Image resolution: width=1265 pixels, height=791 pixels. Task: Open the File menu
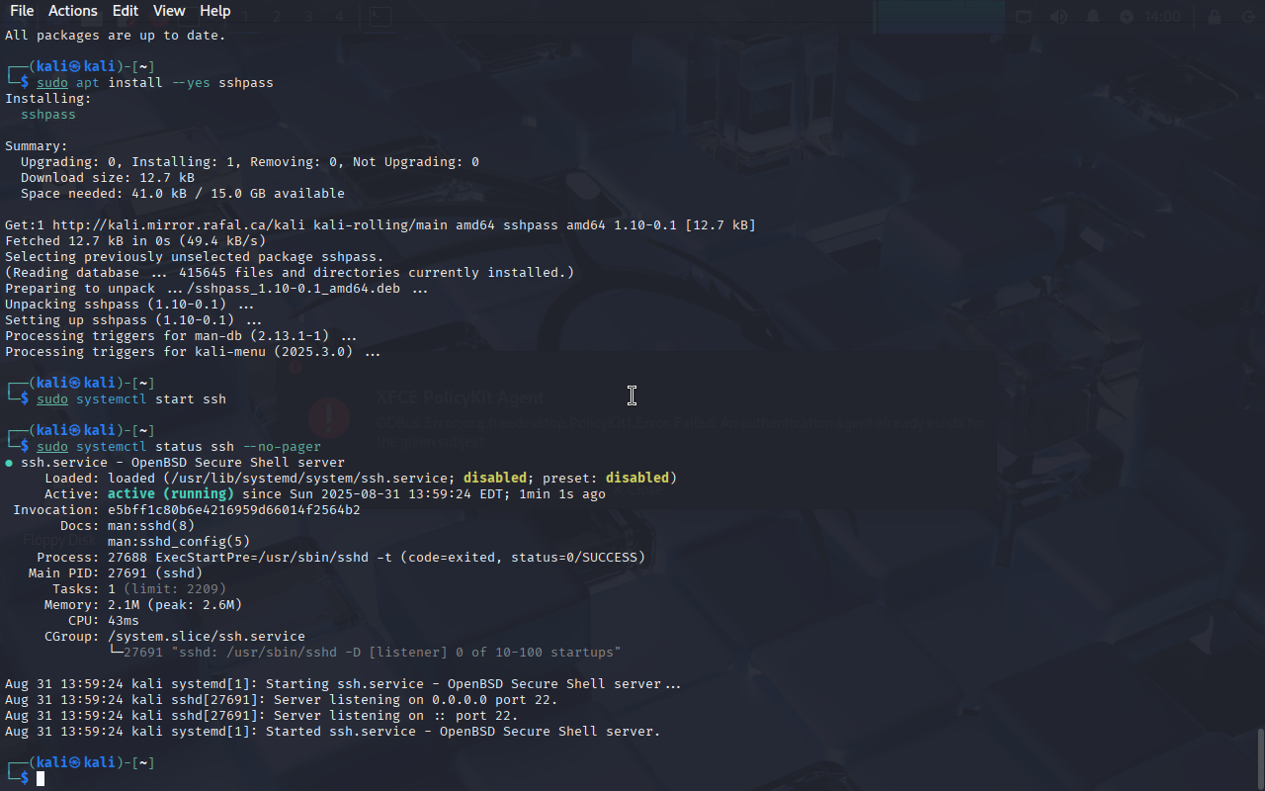(x=22, y=11)
